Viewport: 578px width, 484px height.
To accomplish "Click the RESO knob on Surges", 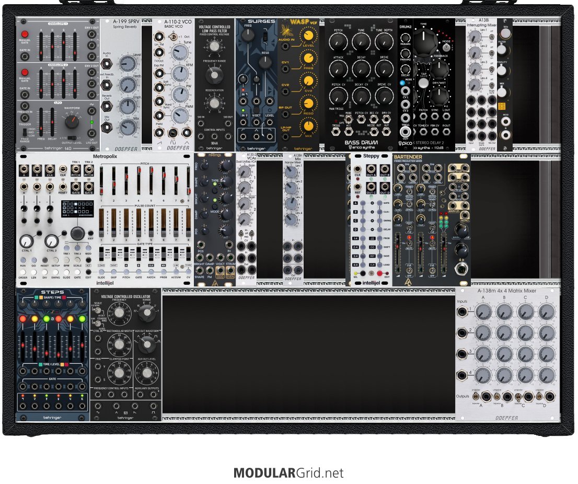I will click(x=265, y=63).
